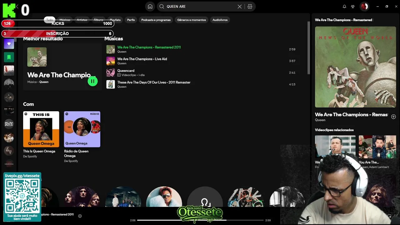Seek within the playback progress bar
This screenshot has width=400, height=225.
click(200, 220)
